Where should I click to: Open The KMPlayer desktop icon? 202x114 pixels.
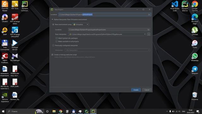[x=15, y=57]
